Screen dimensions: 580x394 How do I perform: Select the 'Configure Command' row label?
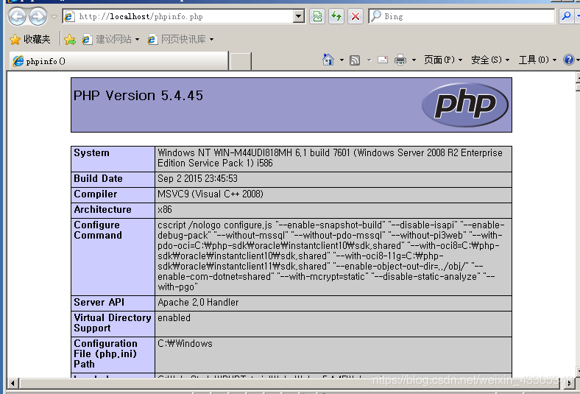98,230
